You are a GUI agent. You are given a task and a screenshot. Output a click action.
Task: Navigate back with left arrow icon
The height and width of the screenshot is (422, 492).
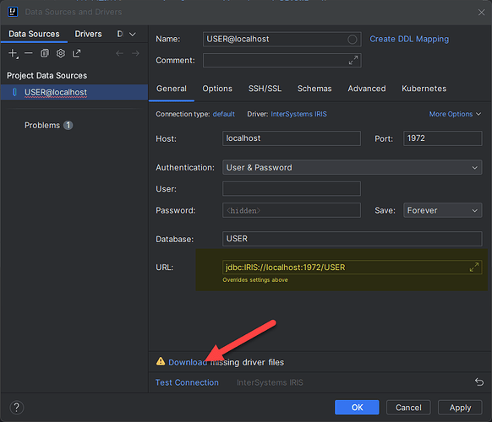pos(119,53)
